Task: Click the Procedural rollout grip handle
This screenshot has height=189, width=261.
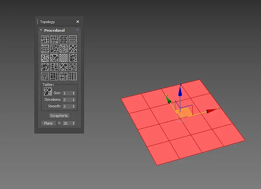Action: coord(77,30)
